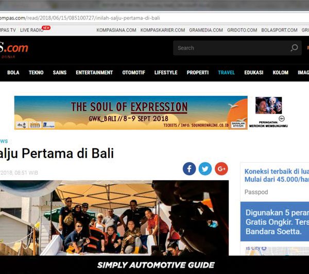Visit the BOLASPORT.COM link
Screen dimensions: 309x274
click(x=279, y=30)
